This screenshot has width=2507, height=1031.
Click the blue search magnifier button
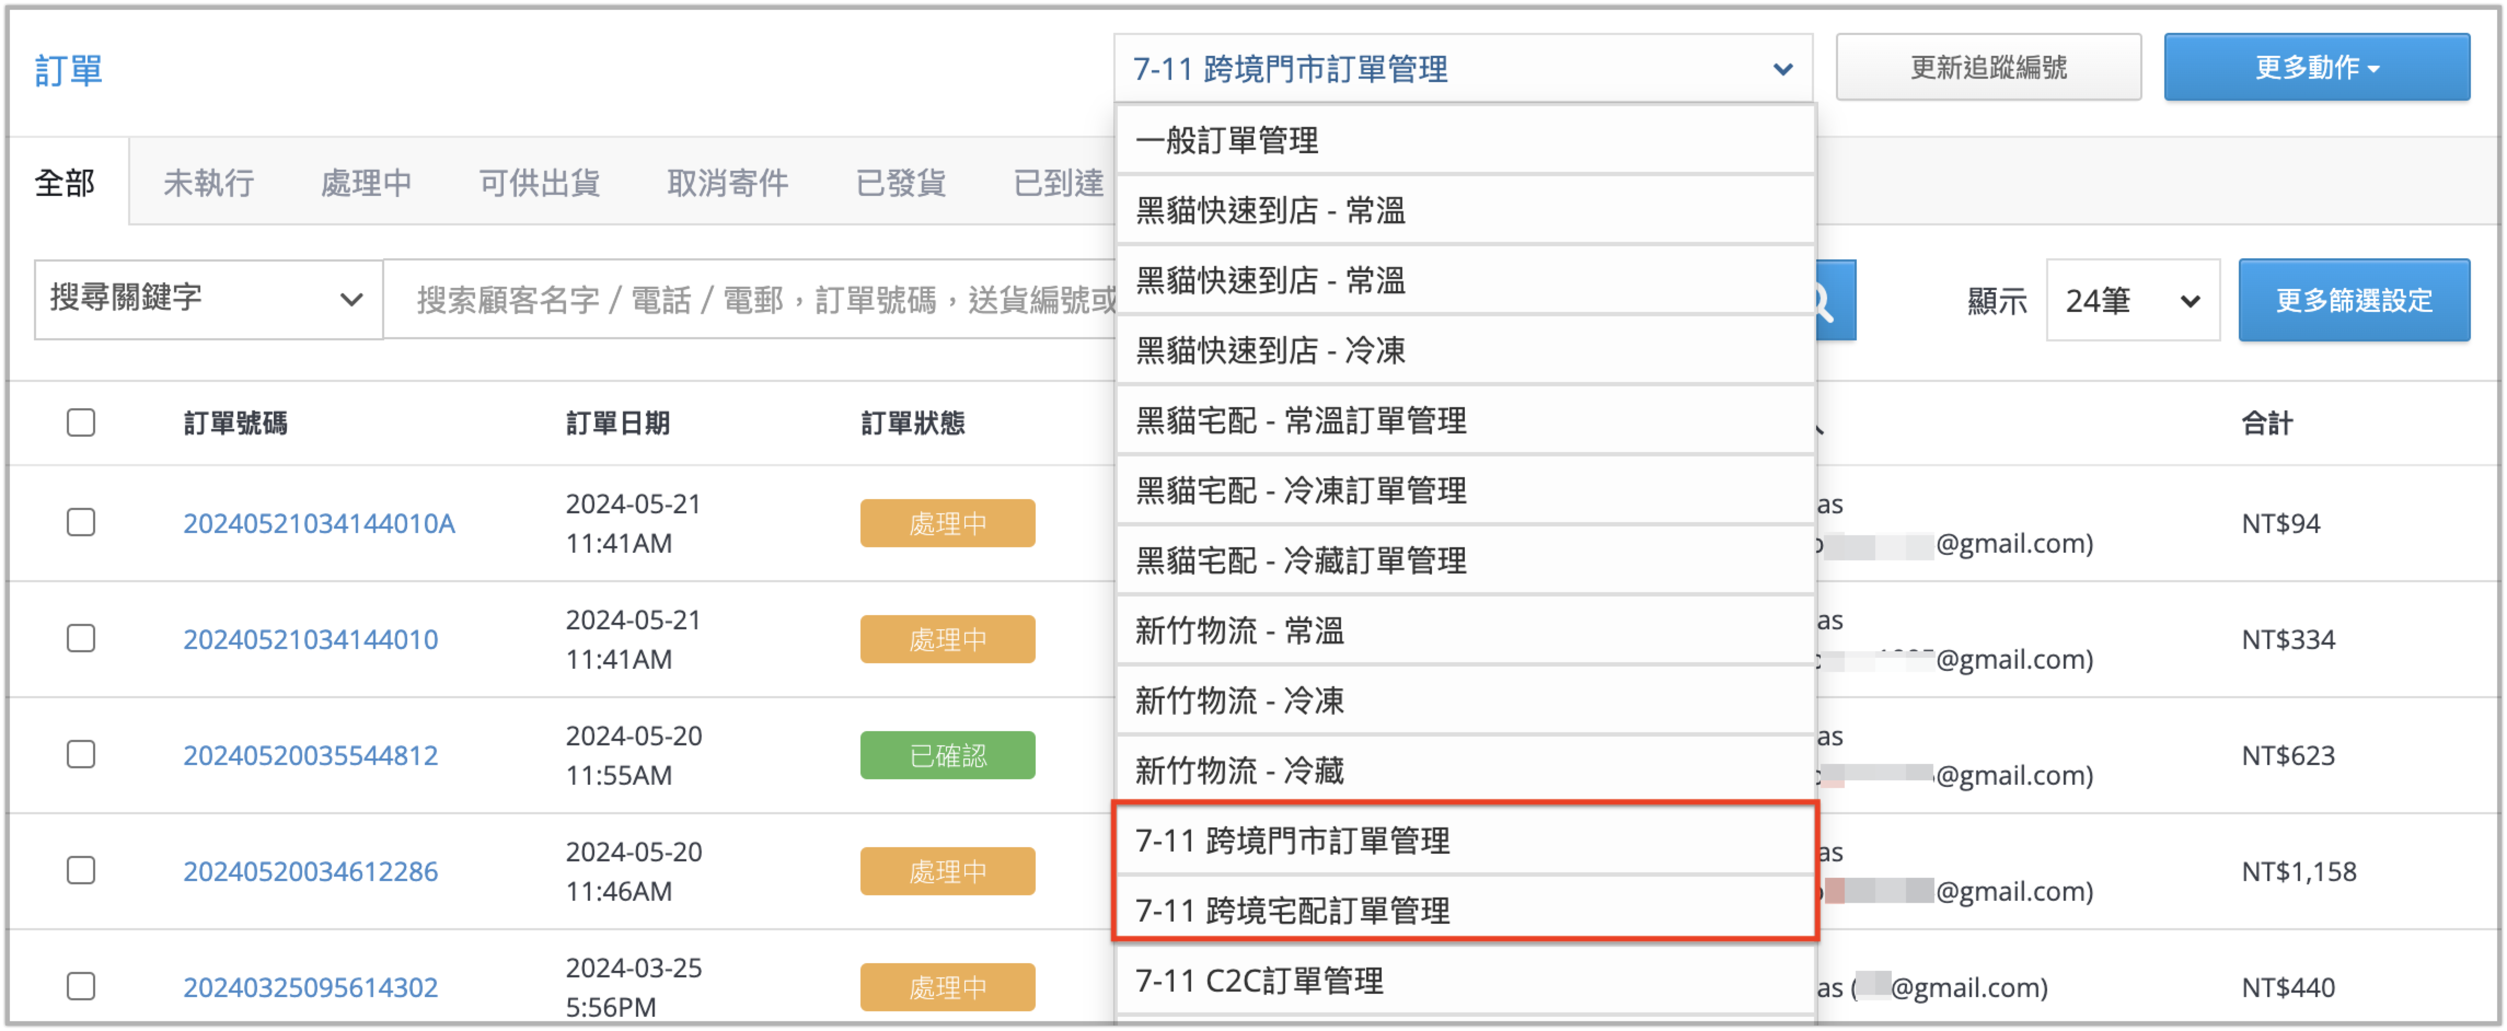(1835, 300)
